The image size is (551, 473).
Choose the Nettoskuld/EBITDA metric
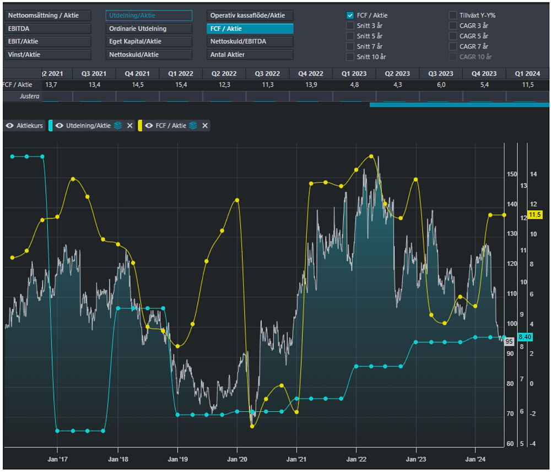(x=250, y=41)
